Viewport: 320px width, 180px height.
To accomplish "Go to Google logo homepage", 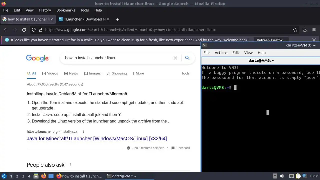I will click(37, 58).
